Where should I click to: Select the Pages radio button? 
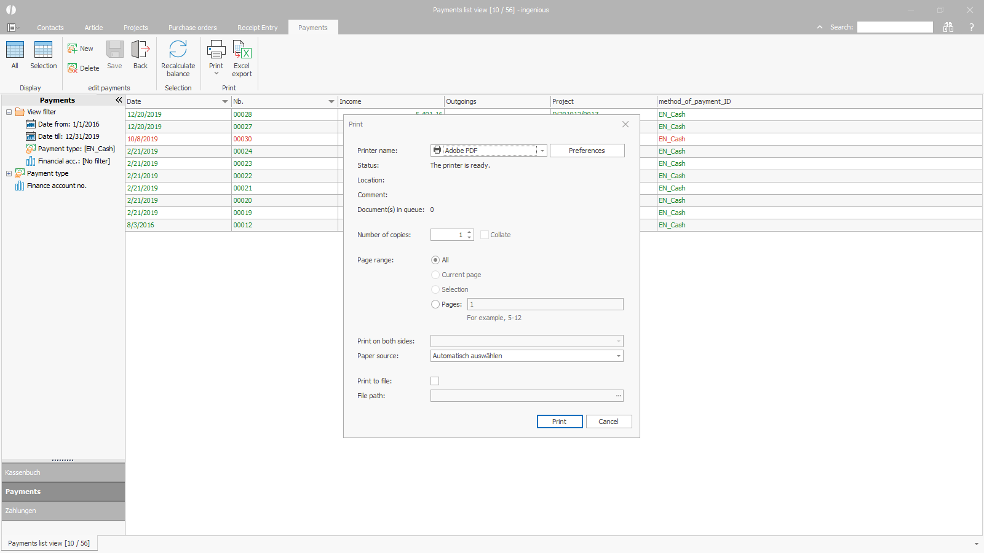click(x=435, y=304)
